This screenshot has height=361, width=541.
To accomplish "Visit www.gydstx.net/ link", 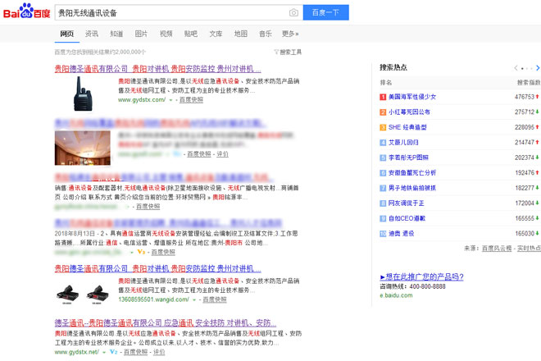I will [x=76, y=352].
